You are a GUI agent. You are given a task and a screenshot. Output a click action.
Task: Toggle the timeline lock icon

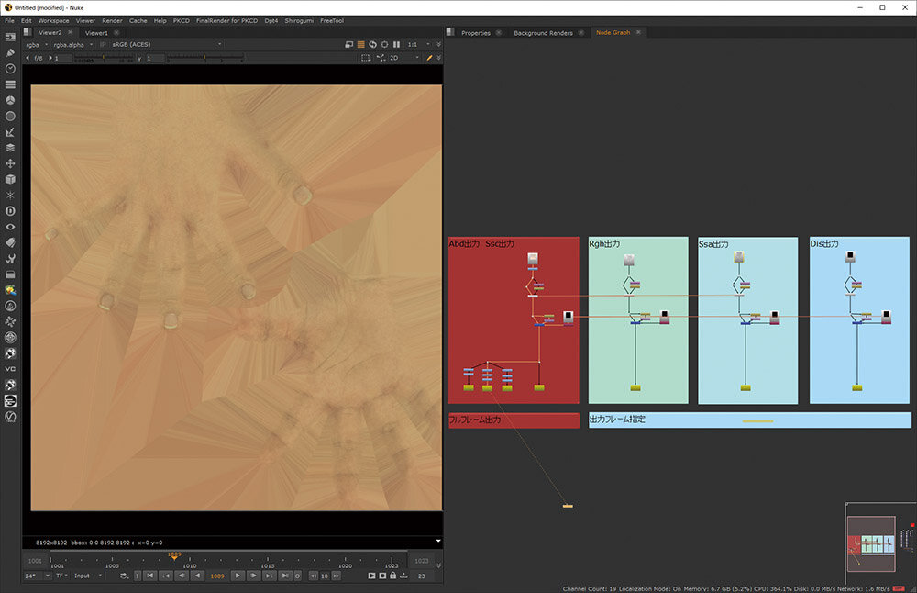393,576
